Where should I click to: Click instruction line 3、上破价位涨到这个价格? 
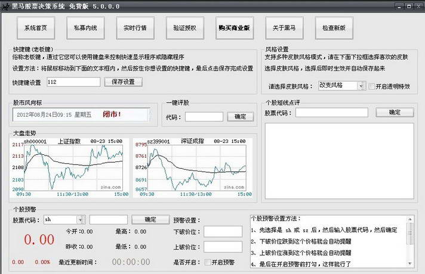tap(301, 253)
